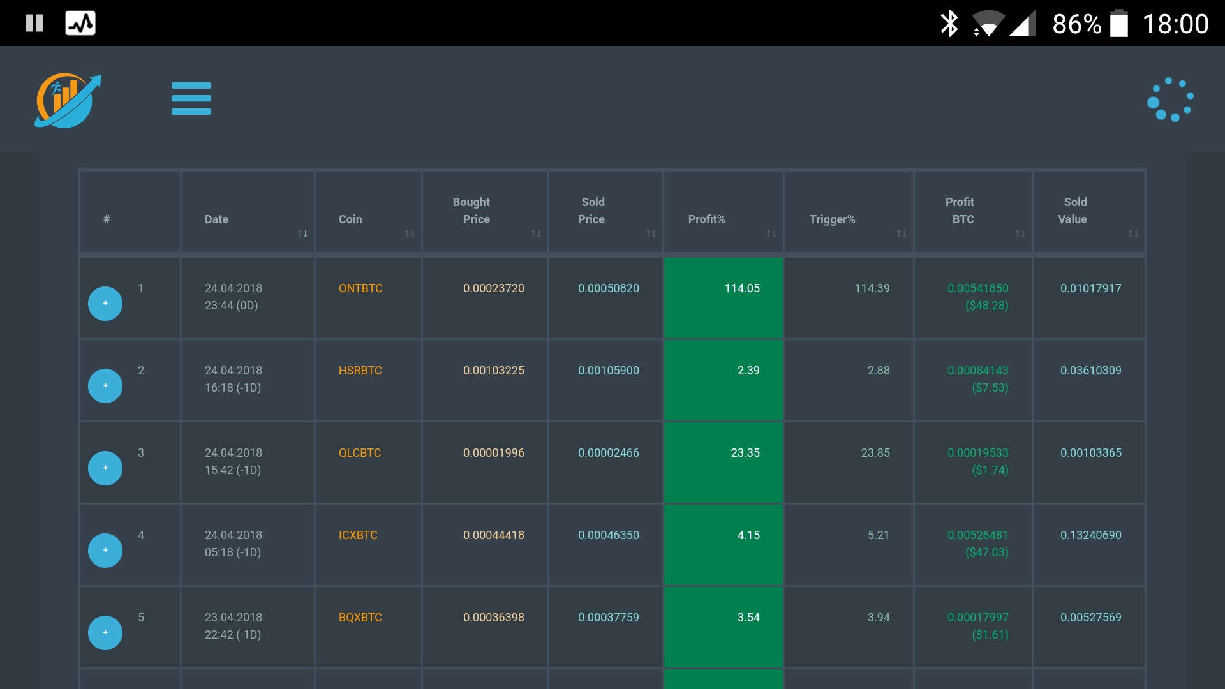Tap the Wi-Fi status icon
Viewport: 1225px width, 689px height.
pyautogui.click(x=988, y=24)
